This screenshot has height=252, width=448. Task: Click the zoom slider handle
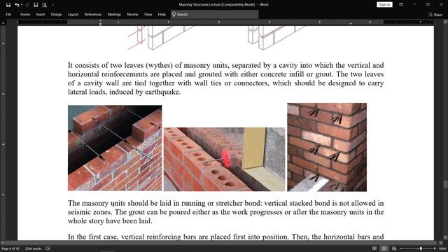(x=421, y=248)
